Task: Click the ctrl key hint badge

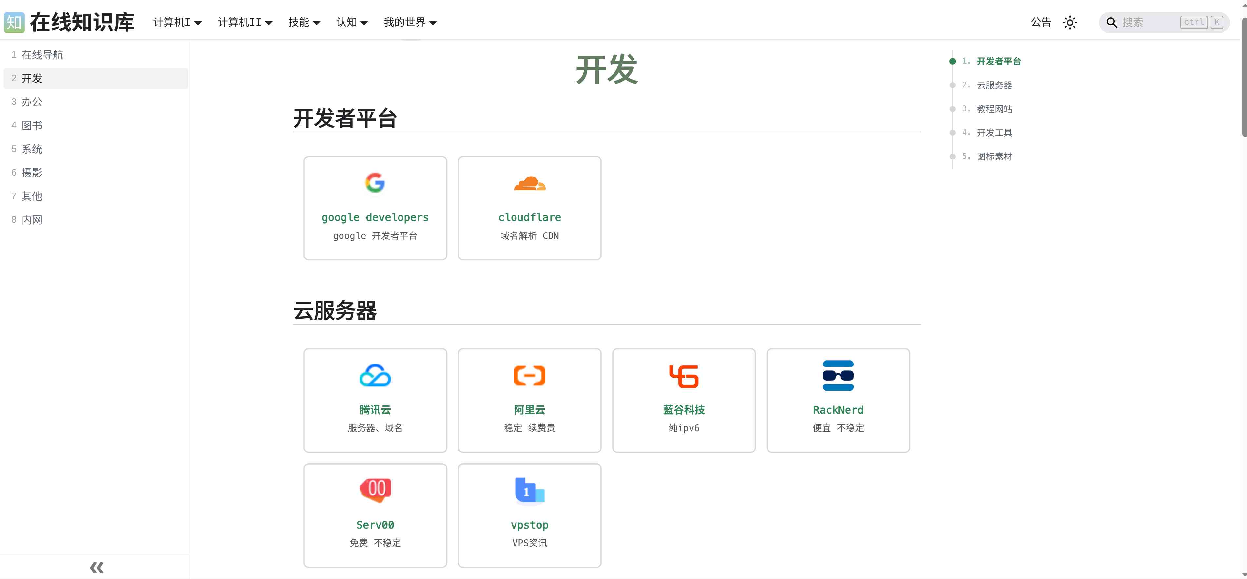Action: (x=1194, y=22)
